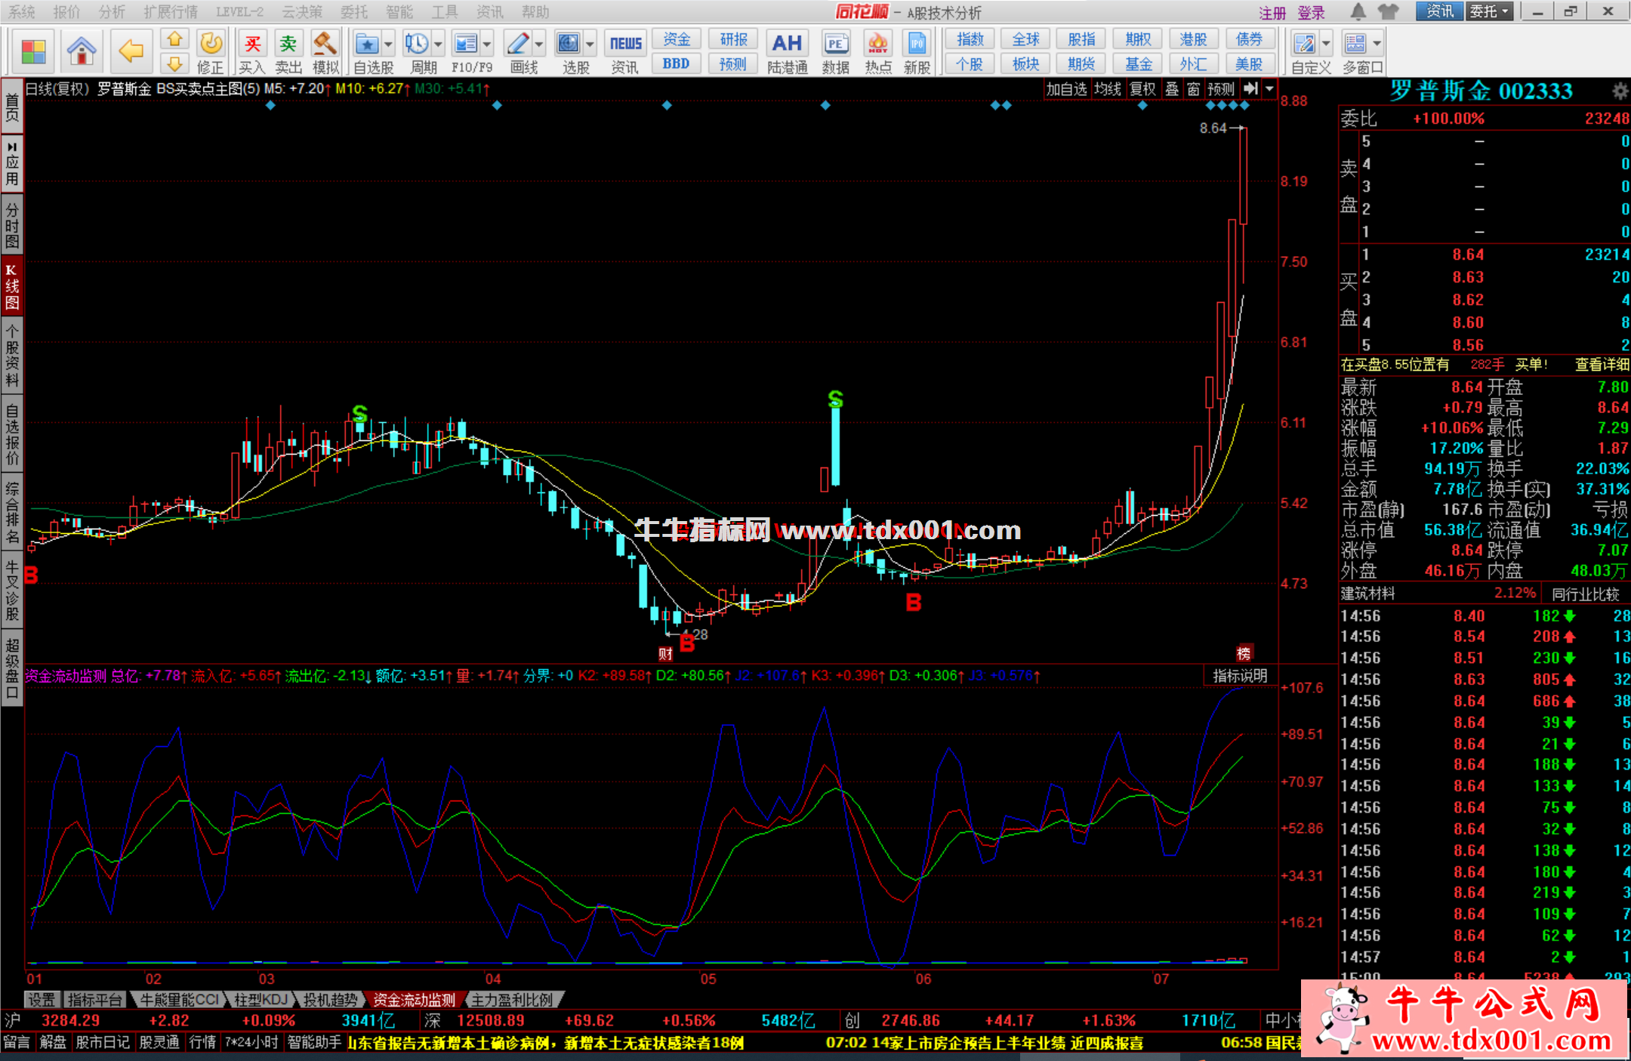This screenshot has height=1061, width=1631.
Task: Open the 系统 menu
Action: point(22,12)
